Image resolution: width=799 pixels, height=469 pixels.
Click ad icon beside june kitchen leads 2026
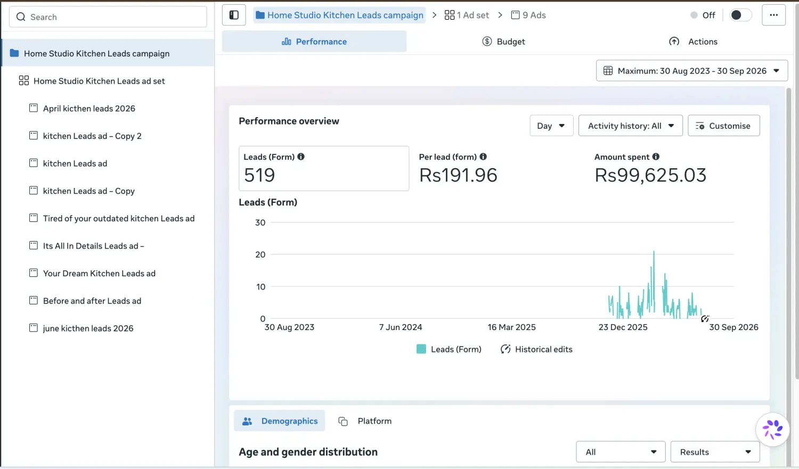click(x=33, y=328)
